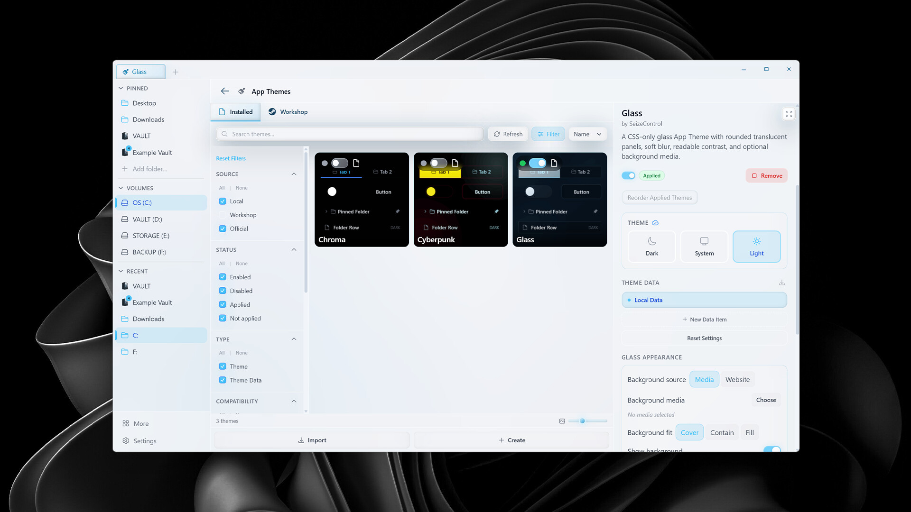Click the Reset Filters link
The image size is (911, 512).
pos(231,158)
